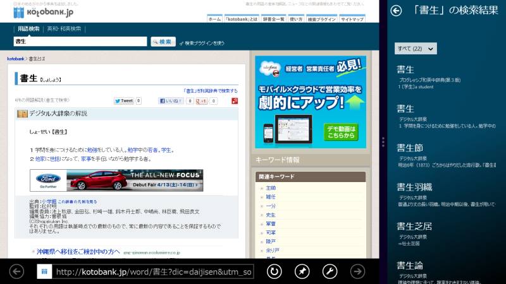Select the address bar URL field
Image resolution: width=506 pixels, height=284 pixels.
pyautogui.click(x=154, y=272)
